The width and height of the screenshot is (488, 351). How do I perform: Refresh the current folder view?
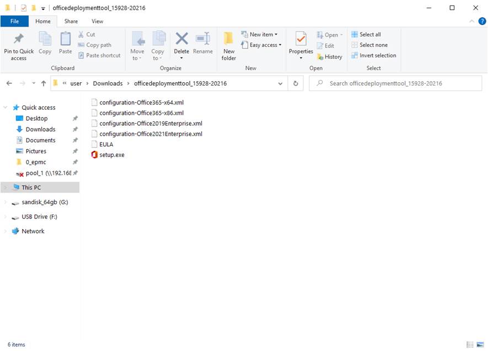(x=296, y=83)
